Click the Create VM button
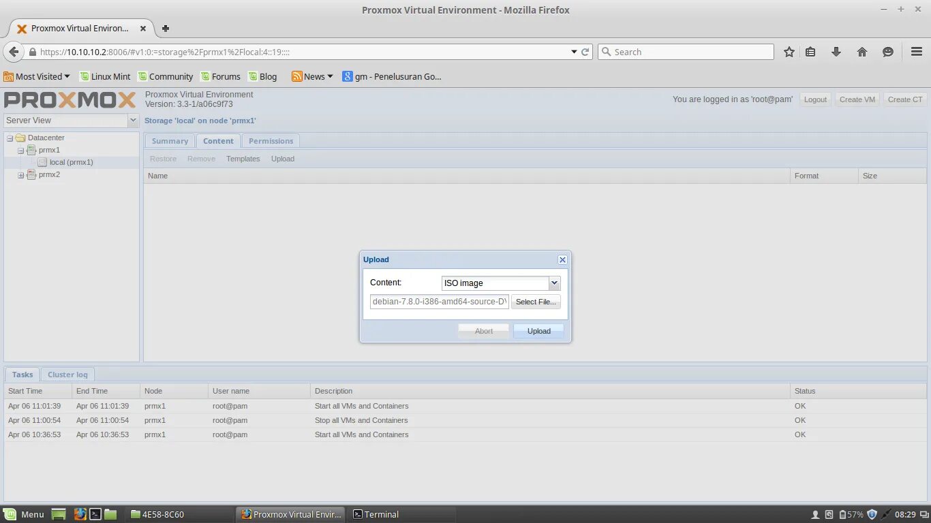 [857, 99]
